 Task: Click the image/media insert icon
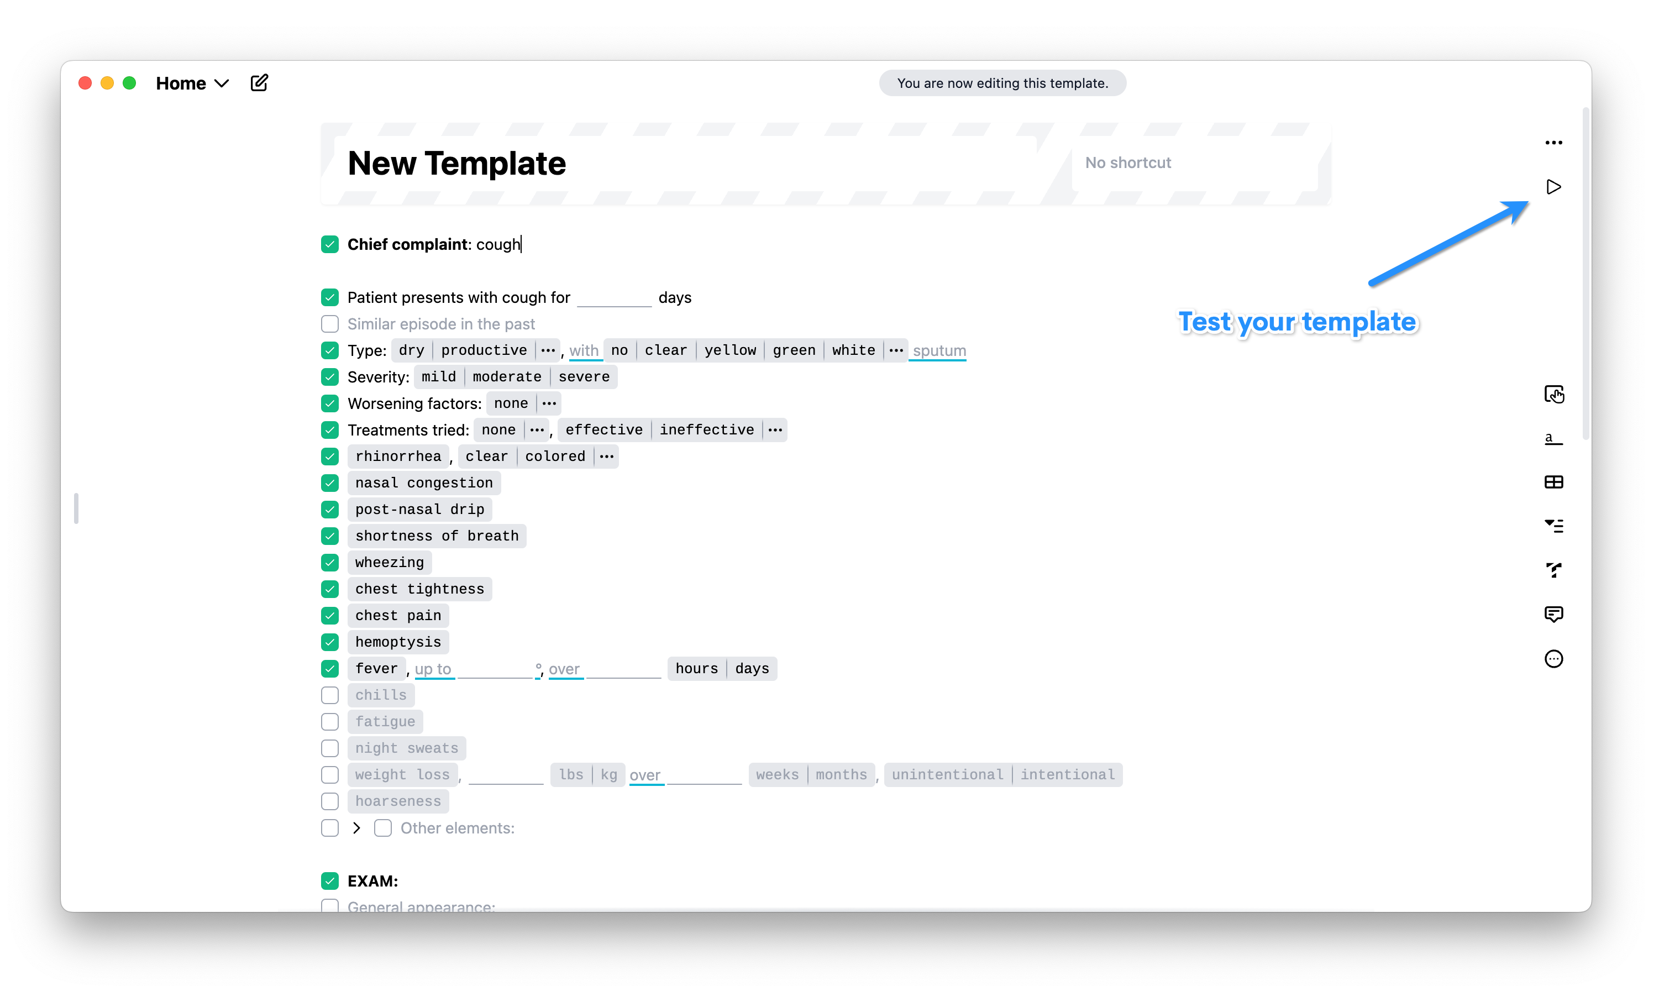click(1556, 395)
